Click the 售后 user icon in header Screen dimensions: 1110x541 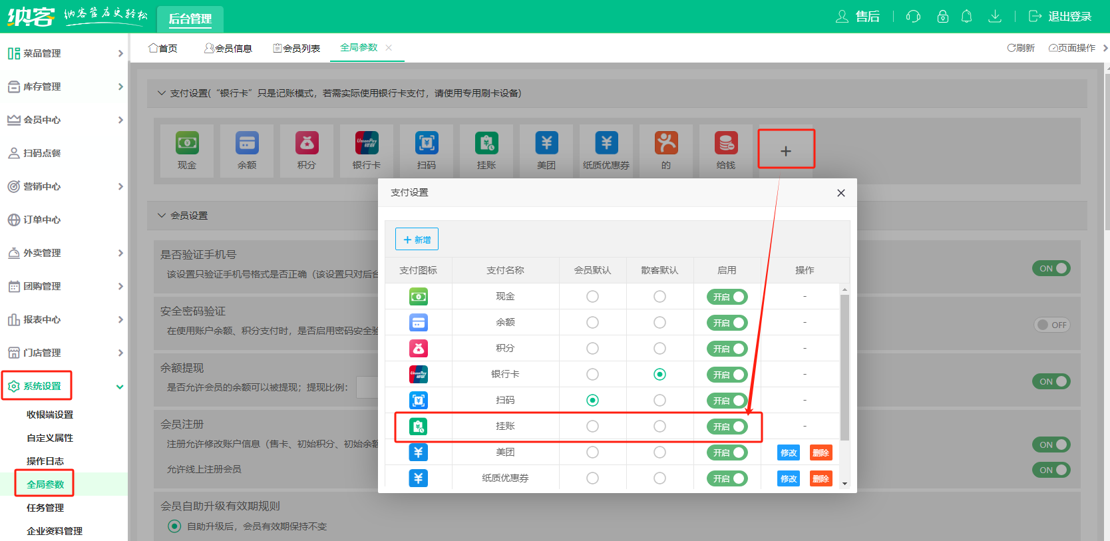click(842, 17)
